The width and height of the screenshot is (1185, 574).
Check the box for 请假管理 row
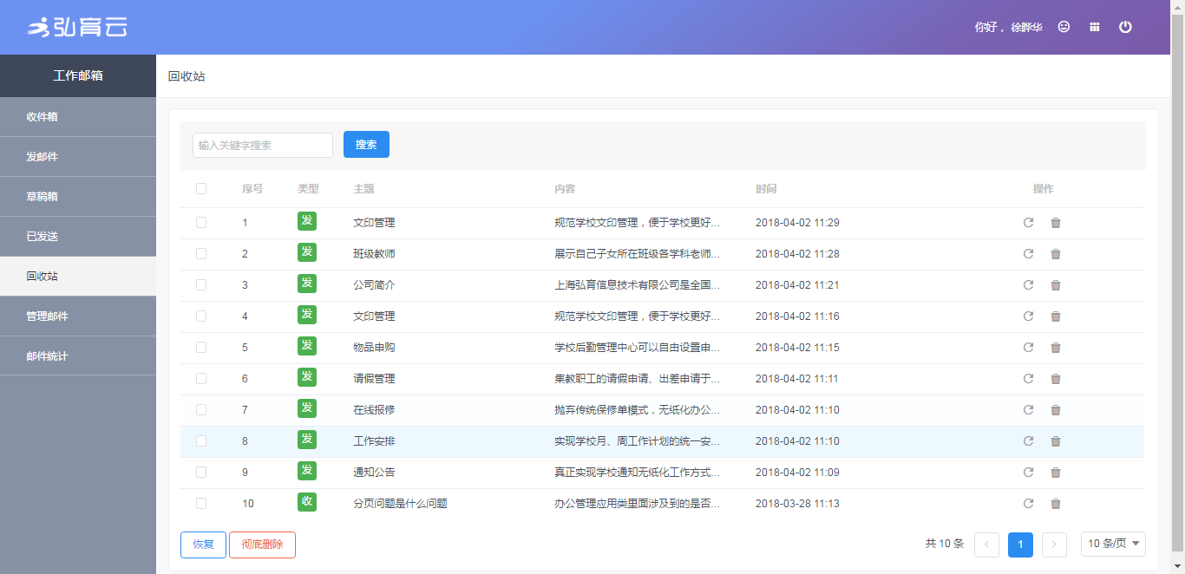coord(201,379)
